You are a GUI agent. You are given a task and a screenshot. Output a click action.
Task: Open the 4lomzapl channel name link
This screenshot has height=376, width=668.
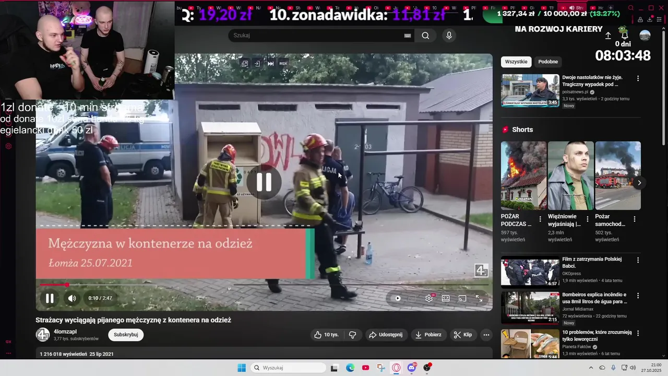tap(65, 332)
